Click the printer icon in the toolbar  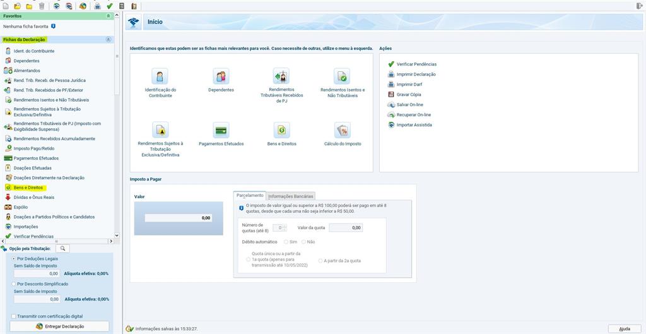point(97,6)
